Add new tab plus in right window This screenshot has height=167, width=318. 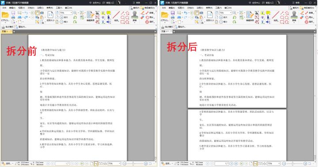pos(174,32)
